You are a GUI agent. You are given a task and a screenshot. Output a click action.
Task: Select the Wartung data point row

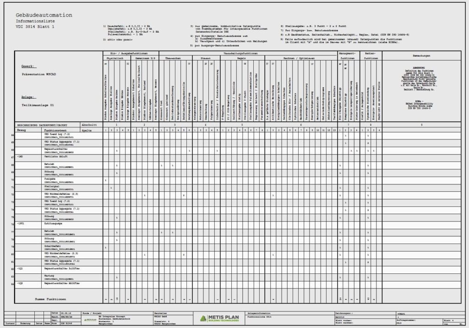[x=49, y=276]
